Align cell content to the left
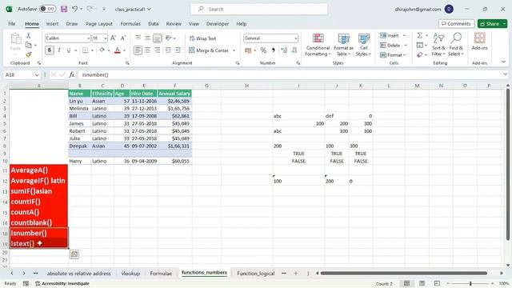 (x=138, y=50)
